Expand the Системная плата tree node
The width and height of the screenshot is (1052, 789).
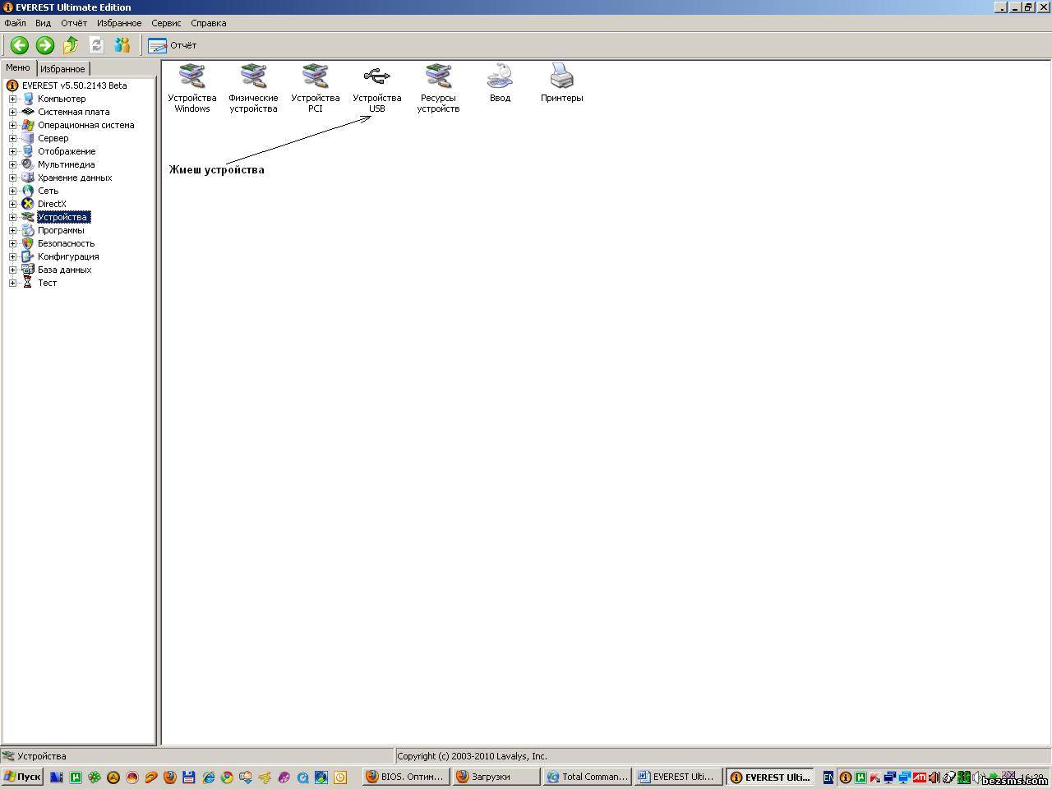12,112
